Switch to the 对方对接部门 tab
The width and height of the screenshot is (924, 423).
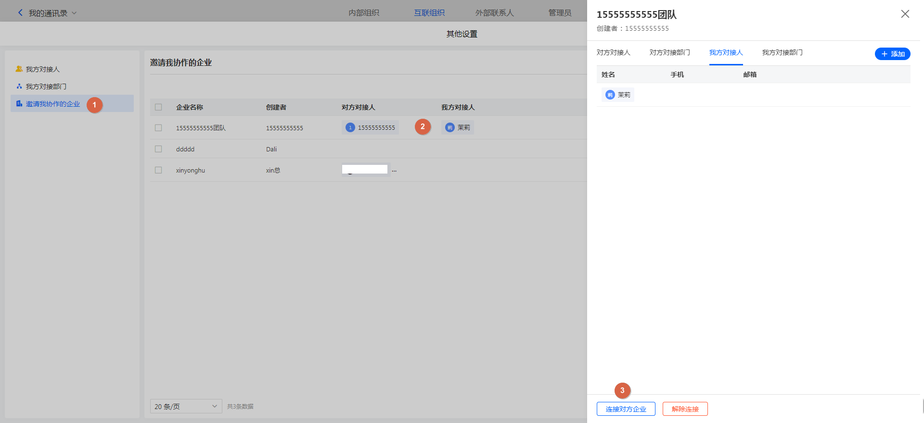[x=669, y=53]
